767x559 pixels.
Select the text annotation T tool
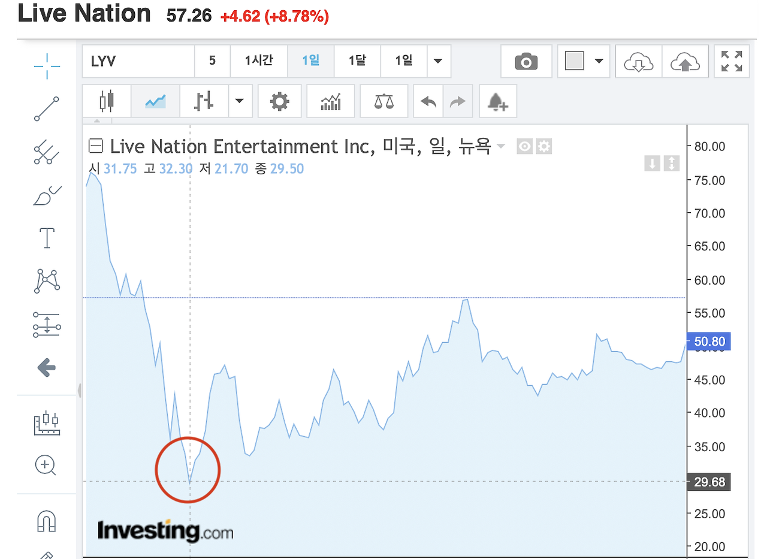coord(47,238)
